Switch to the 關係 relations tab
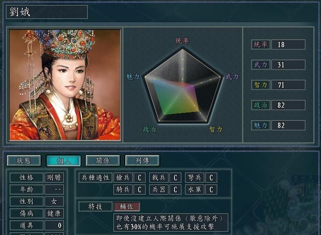The height and width of the screenshot is (235, 321). coord(103,160)
